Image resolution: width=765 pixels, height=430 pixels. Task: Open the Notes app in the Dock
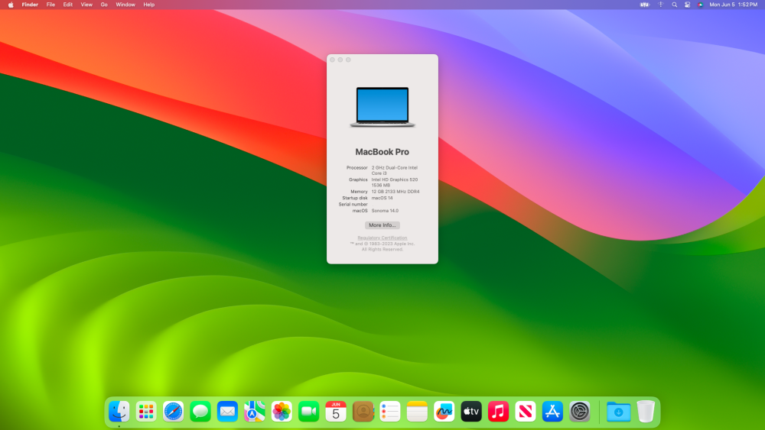point(417,412)
